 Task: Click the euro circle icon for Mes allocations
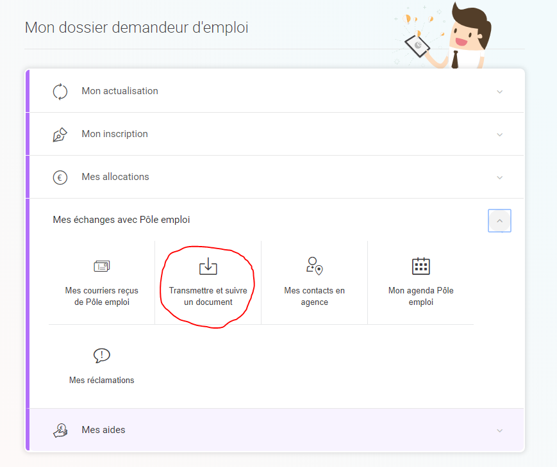tap(60, 177)
